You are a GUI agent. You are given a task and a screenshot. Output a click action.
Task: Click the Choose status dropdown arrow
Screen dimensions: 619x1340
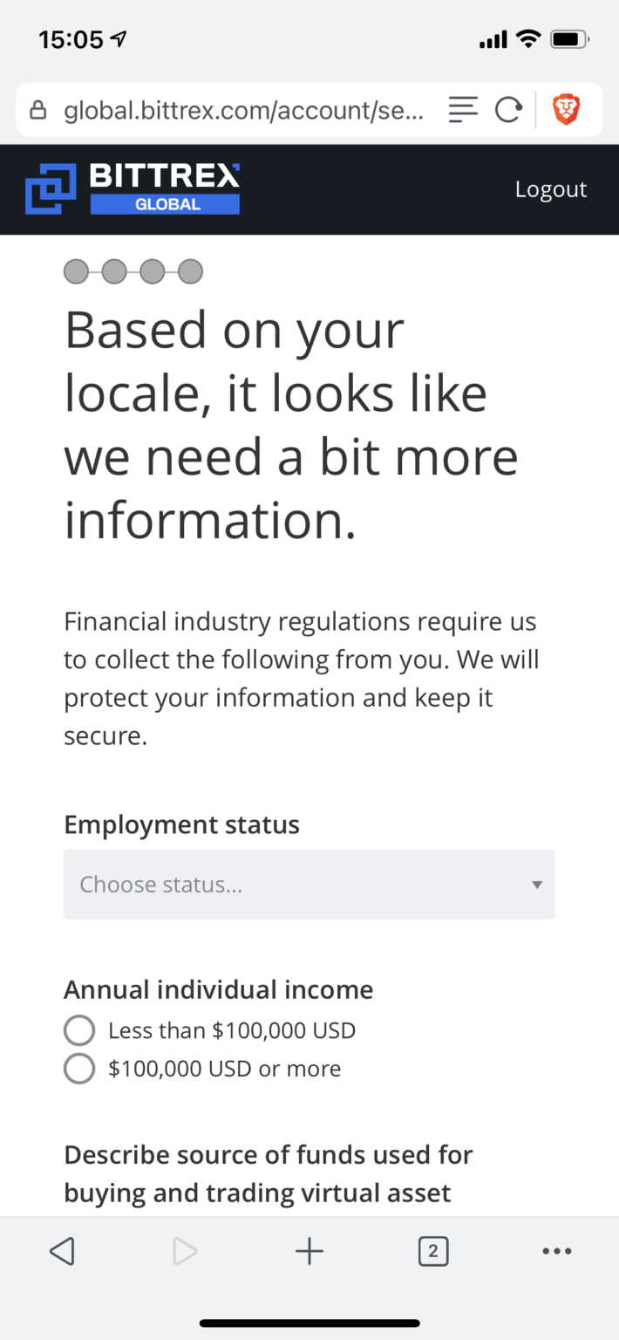(x=537, y=885)
